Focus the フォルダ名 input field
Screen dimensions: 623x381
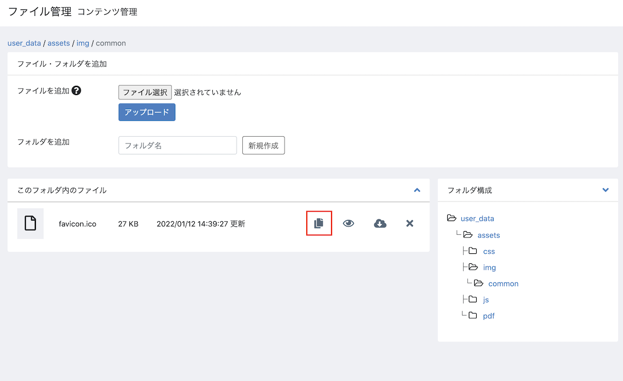(x=177, y=146)
